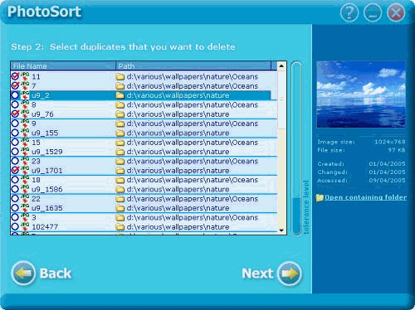The height and width of the screenshot is (310, 415).
Task: Click the Back arrow button
Action: (23, 274)
